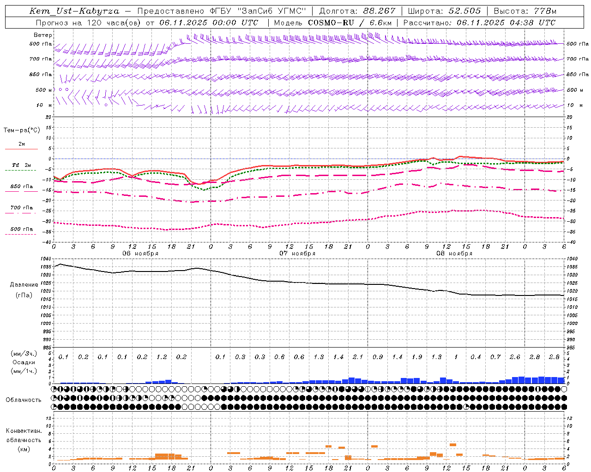This screenshot has width=591, height=472.
Task: Click the date label 06 ноября
Action: coord(140,254)
